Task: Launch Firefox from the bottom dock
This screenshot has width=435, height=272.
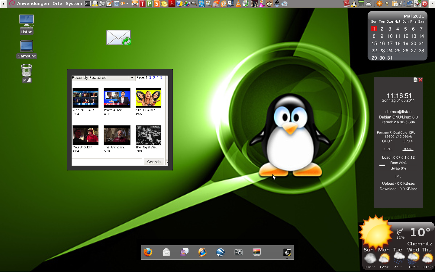Action: (x=148, y=252)
